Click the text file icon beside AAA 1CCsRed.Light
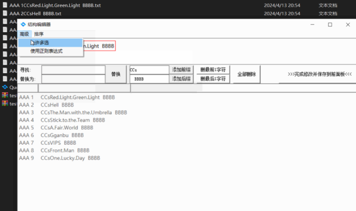This screenshot has height=211, width=356. (5, 5)
